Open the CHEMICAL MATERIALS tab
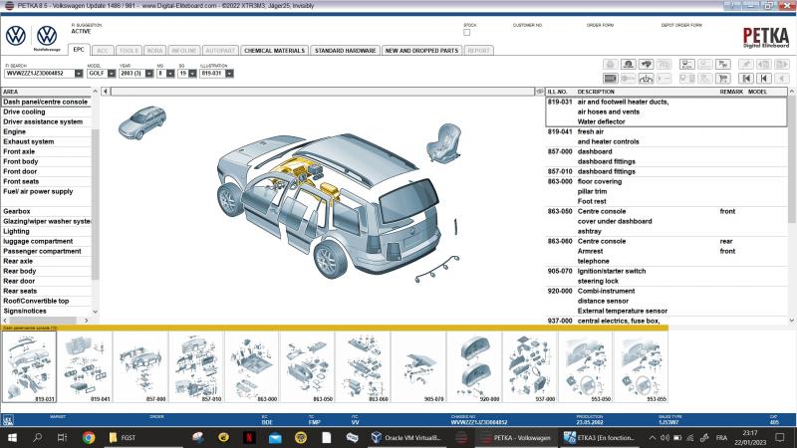The width and height of the screenshot is (797, 448). tap(275, 51)
